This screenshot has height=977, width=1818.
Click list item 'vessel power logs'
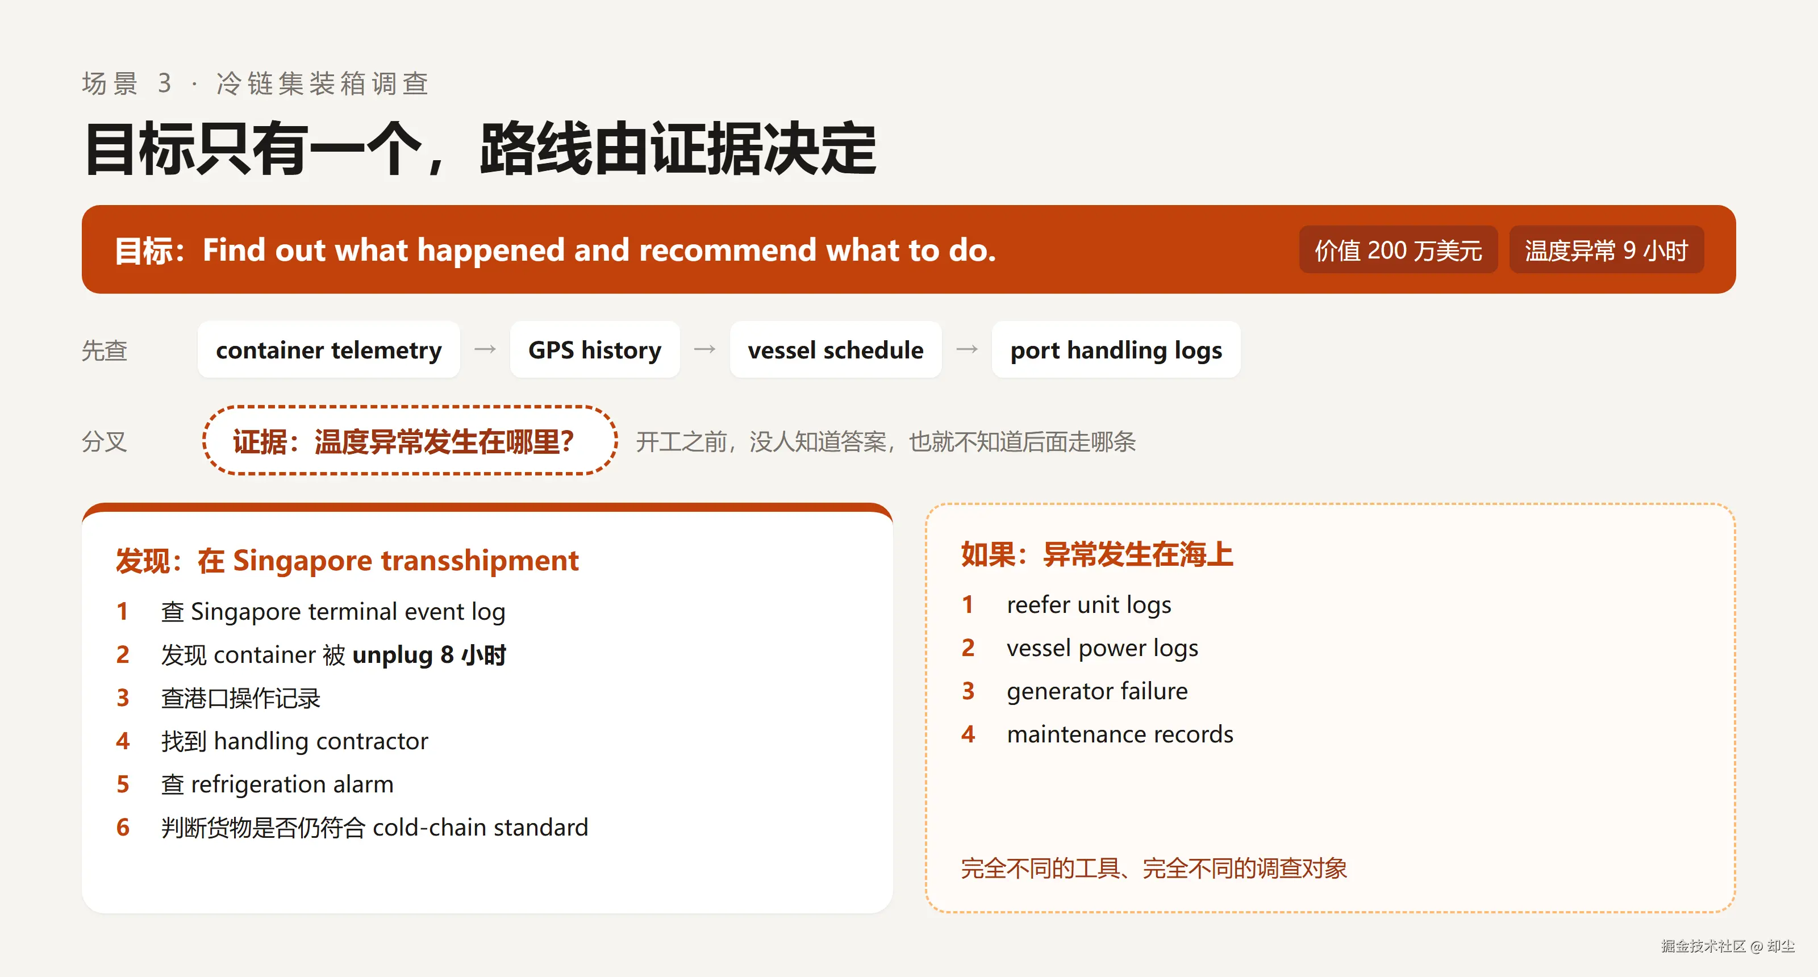tap(1102, 648)
